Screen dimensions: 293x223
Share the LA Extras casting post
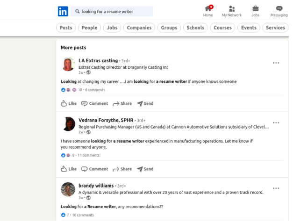tap(122, 103)
